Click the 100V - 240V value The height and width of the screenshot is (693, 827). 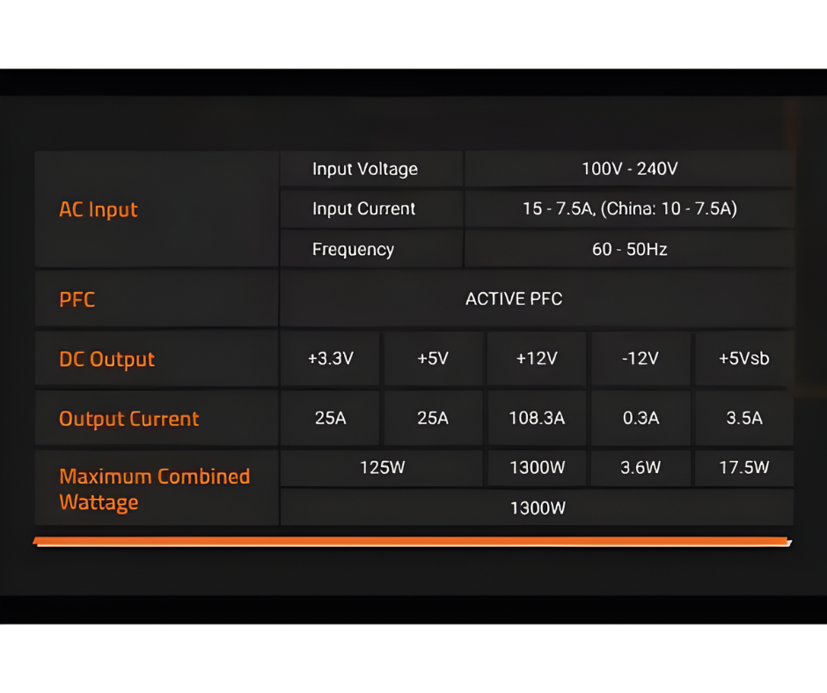tap(629, 169)
